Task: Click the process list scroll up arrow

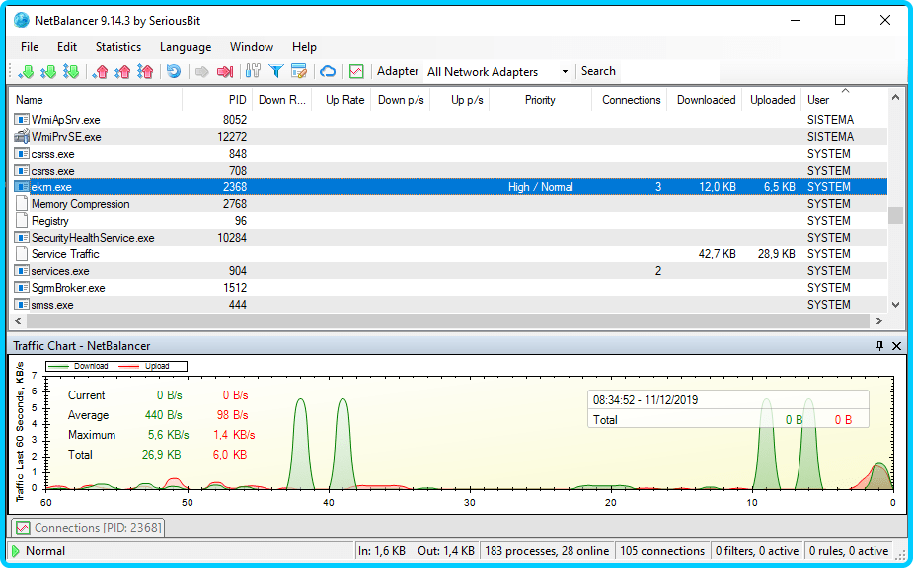Action: [x=895, y=98]
